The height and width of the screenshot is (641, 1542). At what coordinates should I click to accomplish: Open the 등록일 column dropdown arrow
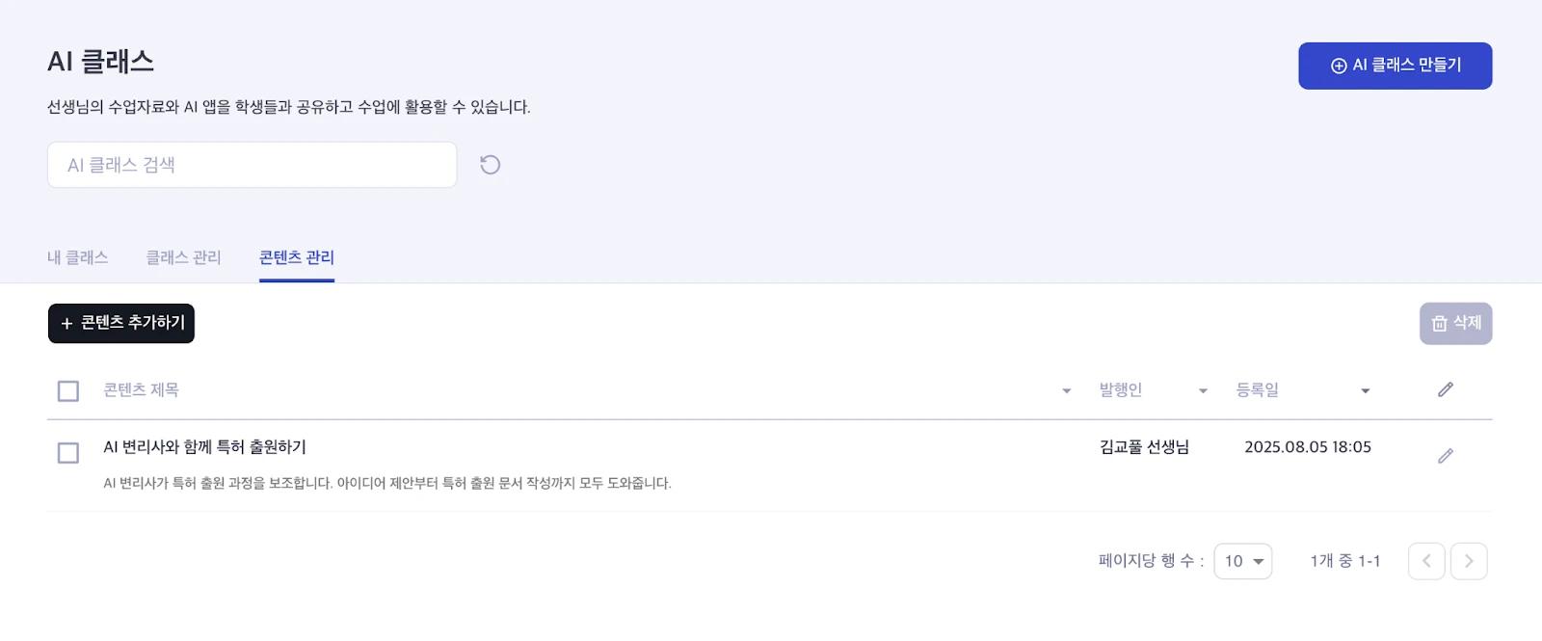pyautogui.click(x=1365, y=390)
